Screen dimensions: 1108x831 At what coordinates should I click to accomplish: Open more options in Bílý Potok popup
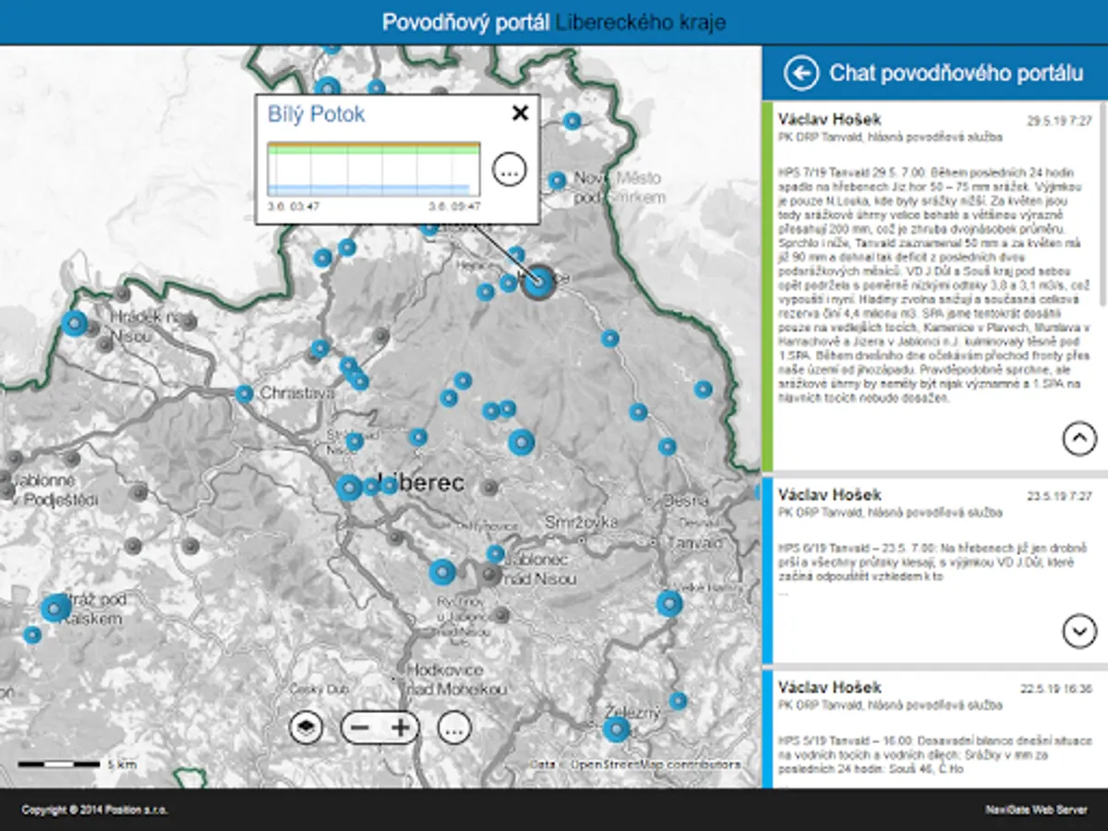509,169
